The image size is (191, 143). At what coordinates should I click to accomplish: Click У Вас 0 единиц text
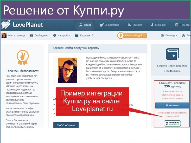tap(172, 71)
